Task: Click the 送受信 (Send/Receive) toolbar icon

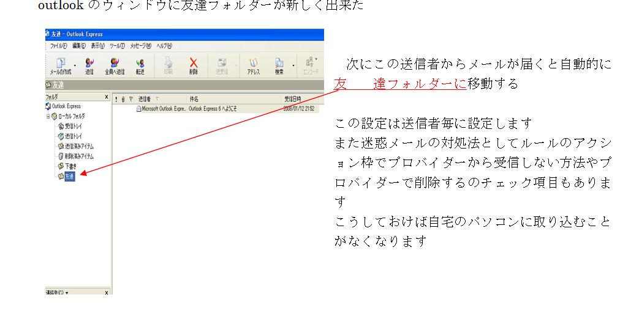Action: coord(222,66)
